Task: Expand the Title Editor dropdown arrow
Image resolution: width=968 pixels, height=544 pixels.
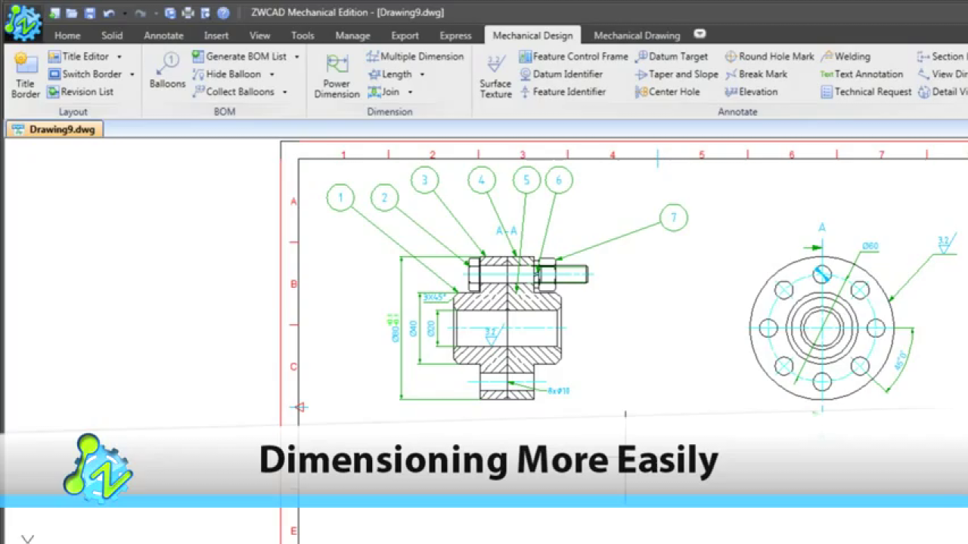Action: coord(119,57)
